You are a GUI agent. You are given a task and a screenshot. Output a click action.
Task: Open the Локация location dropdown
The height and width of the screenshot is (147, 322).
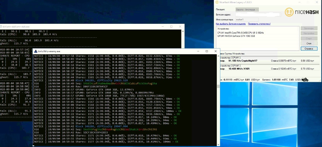coord(247,9)
